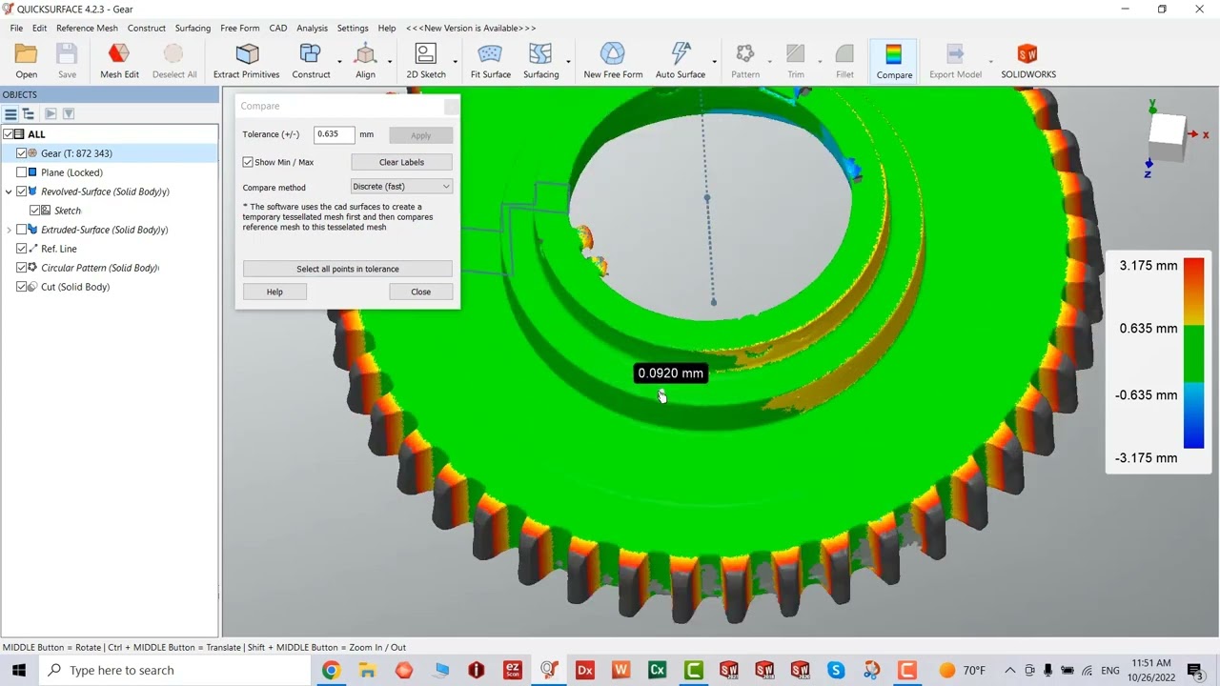
Task: Uncheck the Gear mesh checkbox
Action: [x=22, y=153]
